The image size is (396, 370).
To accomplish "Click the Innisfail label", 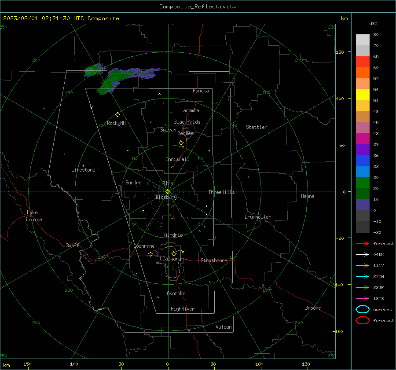I will (x=177, y=159).
